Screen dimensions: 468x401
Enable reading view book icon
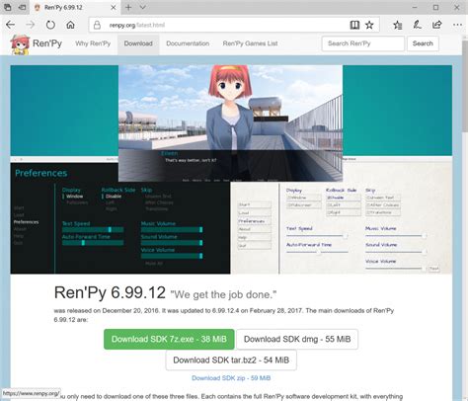tap(354, 25)
